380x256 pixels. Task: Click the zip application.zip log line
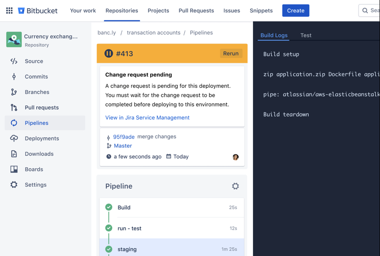[322, 74]
